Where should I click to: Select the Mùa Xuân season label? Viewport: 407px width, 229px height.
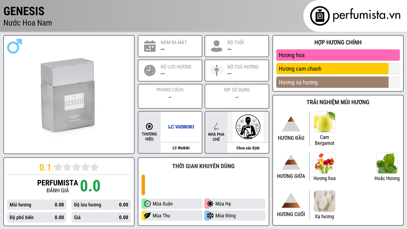point(163,204)
